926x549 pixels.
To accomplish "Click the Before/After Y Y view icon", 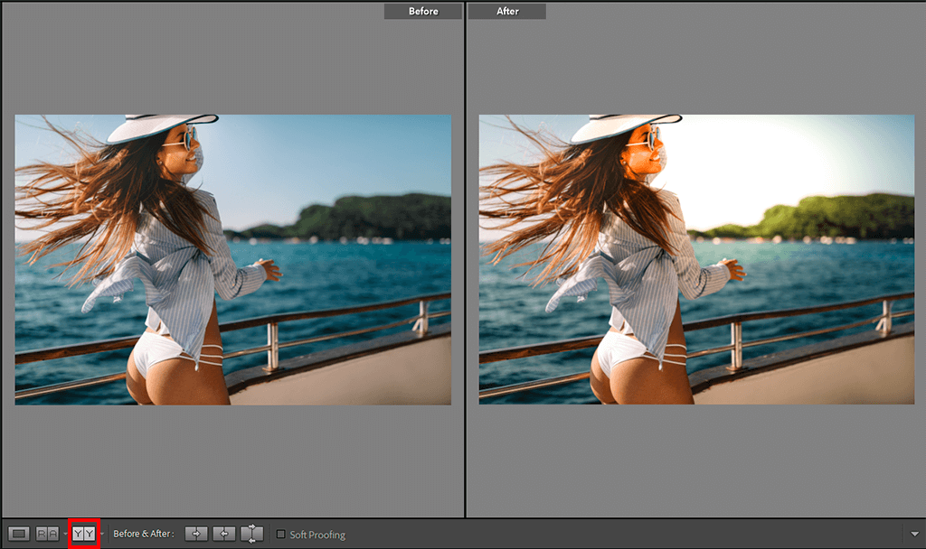I will 83,534.
